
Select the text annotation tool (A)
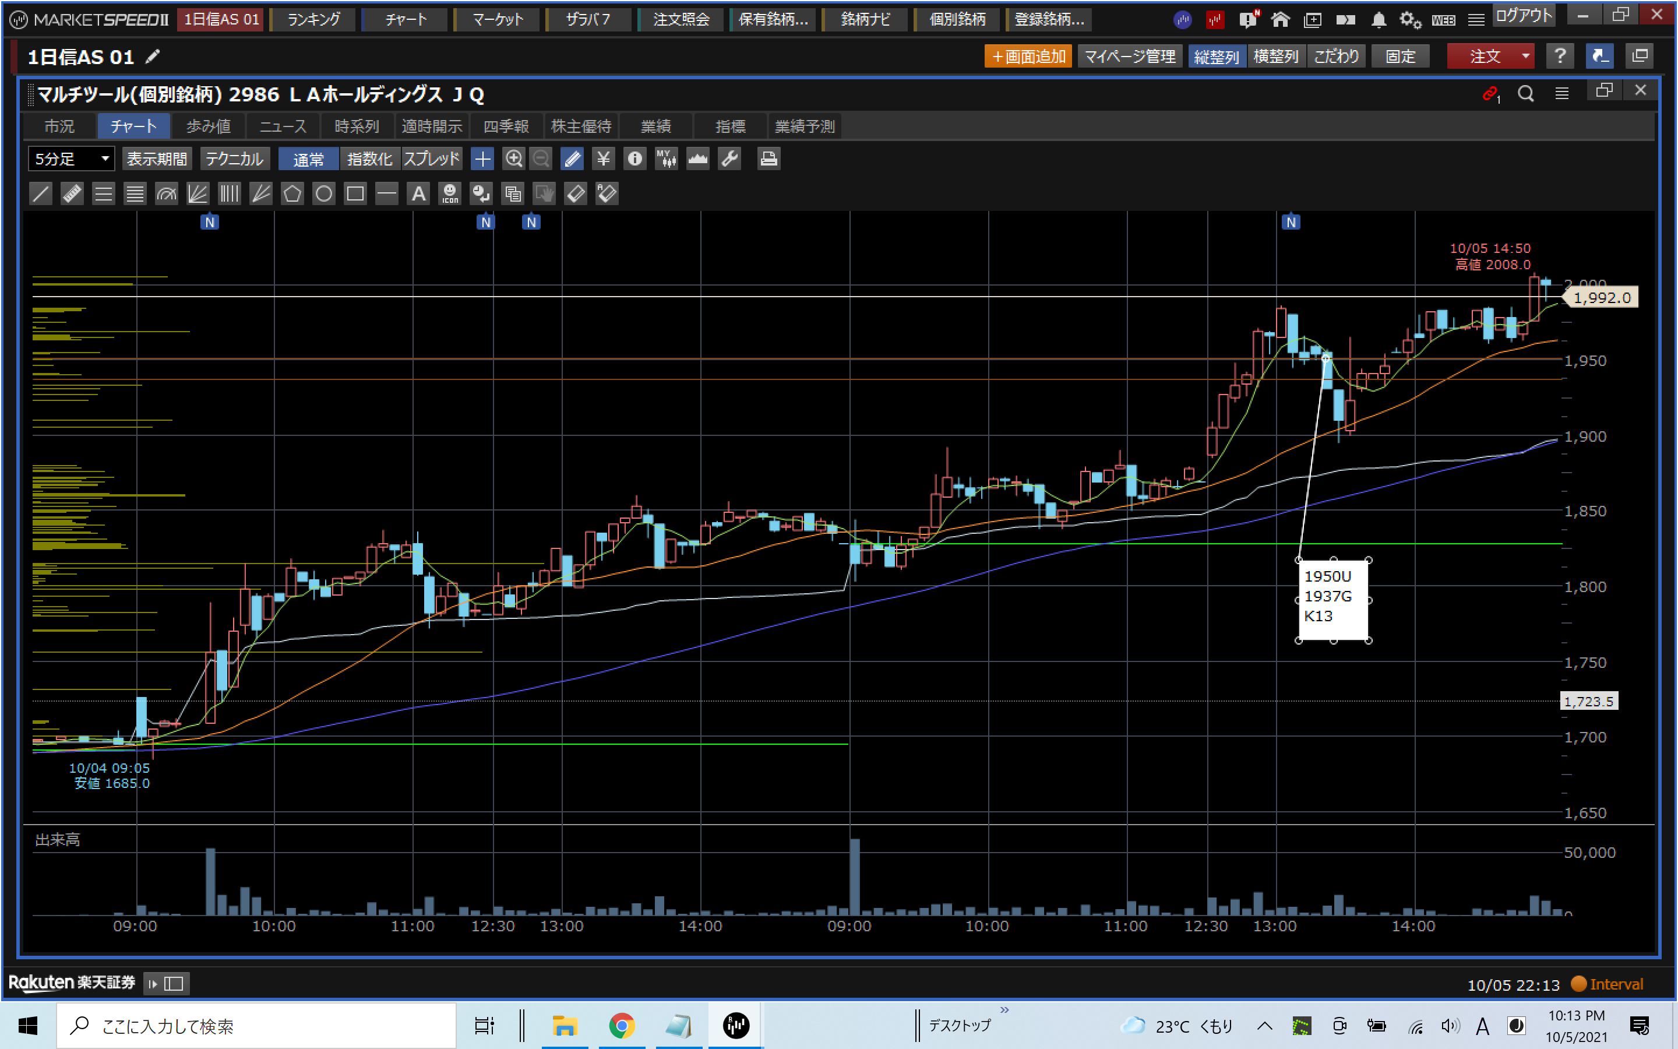point(418,193)
